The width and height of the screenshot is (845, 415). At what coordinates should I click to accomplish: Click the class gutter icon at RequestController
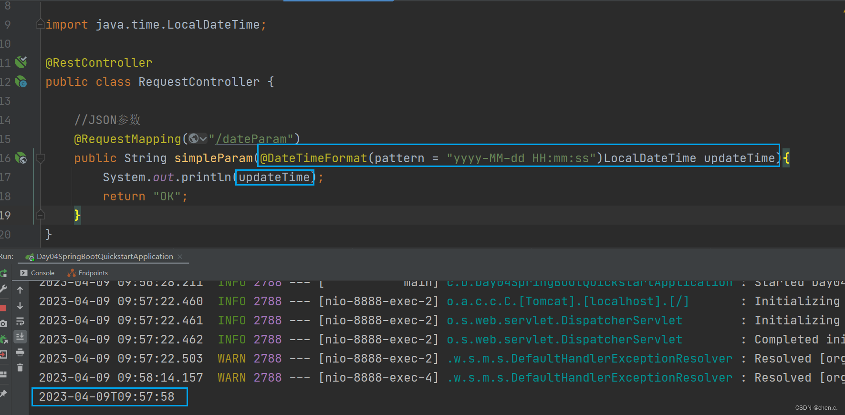pyautogui.click(x=21, y=82)
